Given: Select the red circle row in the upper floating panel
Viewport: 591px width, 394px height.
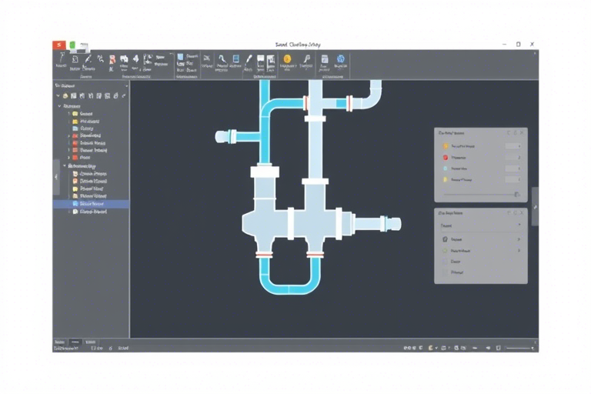Looking at the screenshot, I should (480, 157).
